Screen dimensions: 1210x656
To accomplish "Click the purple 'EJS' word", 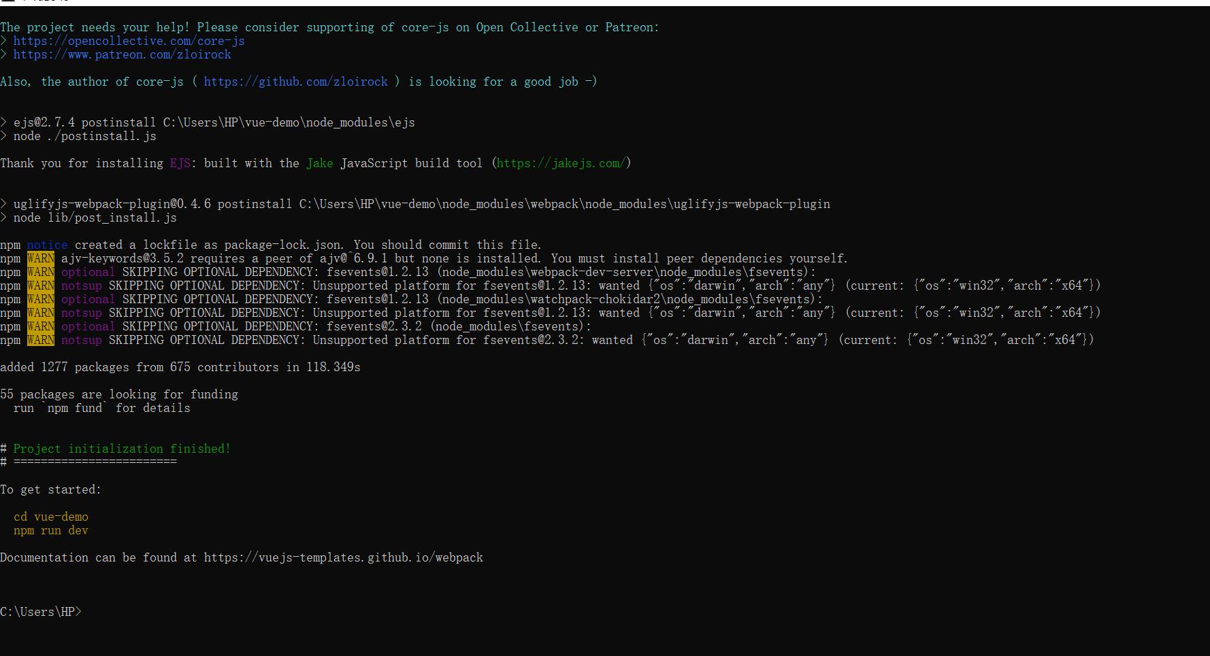I will point(180,163).
